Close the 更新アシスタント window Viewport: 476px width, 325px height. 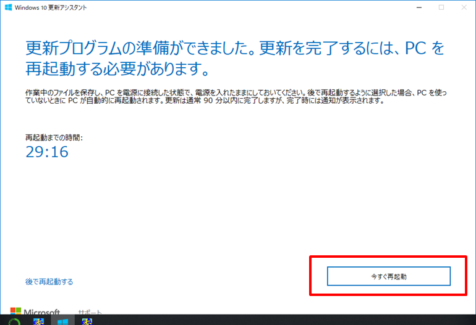(x=464, y=7)
